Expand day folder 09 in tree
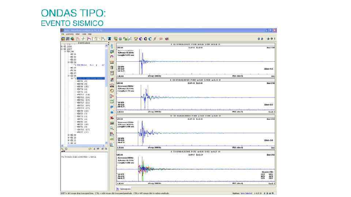This screenshot has width=351, height=197. click(x=69, y=135)
